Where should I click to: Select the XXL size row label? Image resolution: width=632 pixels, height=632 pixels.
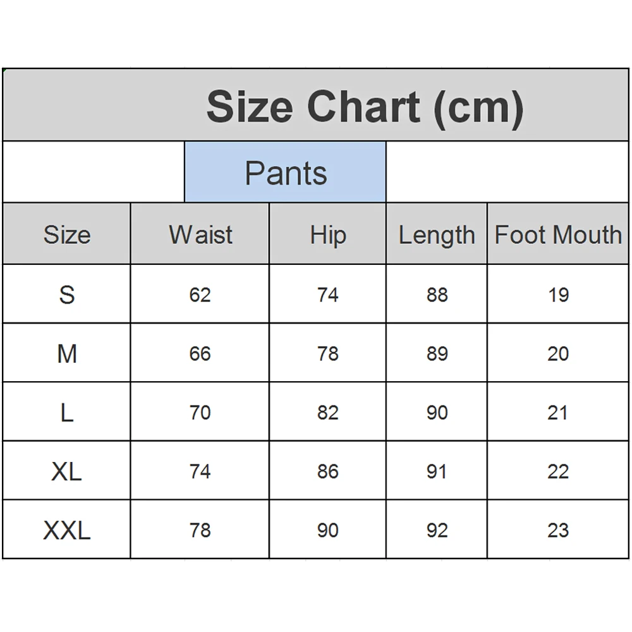(x=67, y=530)
